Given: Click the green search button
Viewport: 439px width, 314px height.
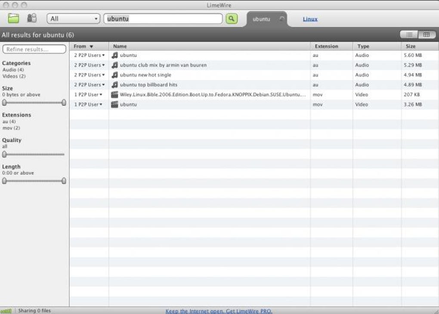Looking at the screenshot, I should [x=232, y=19].
